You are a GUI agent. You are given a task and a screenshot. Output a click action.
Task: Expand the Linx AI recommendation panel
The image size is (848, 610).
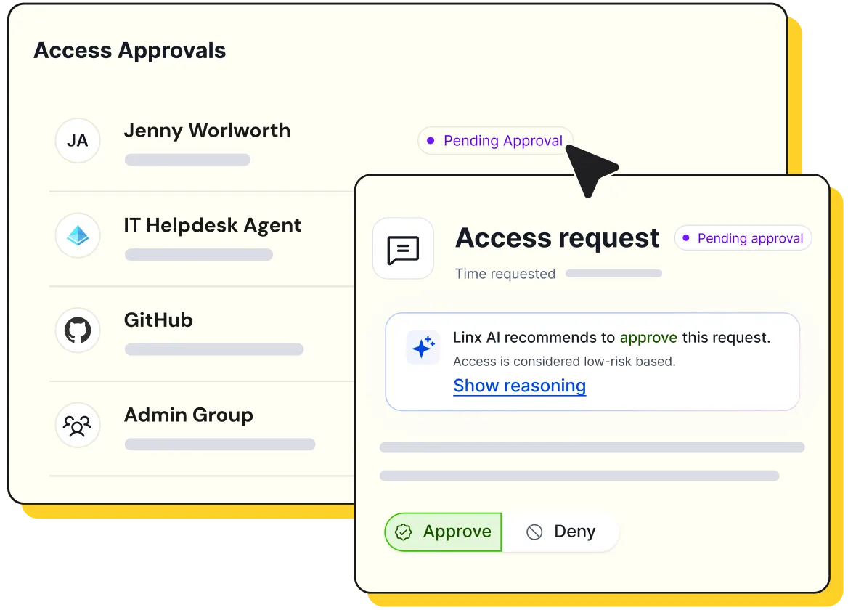pos(592,361)
